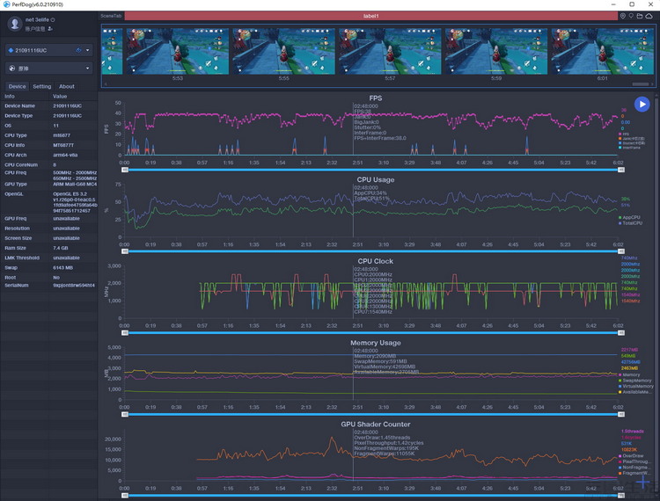Select screenshot thumbnail at 6:01

point(602,51)
